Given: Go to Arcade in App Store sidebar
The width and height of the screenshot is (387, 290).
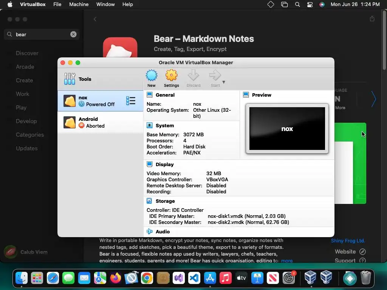Looking at the screenshot, I should click(x=25, y=67).
